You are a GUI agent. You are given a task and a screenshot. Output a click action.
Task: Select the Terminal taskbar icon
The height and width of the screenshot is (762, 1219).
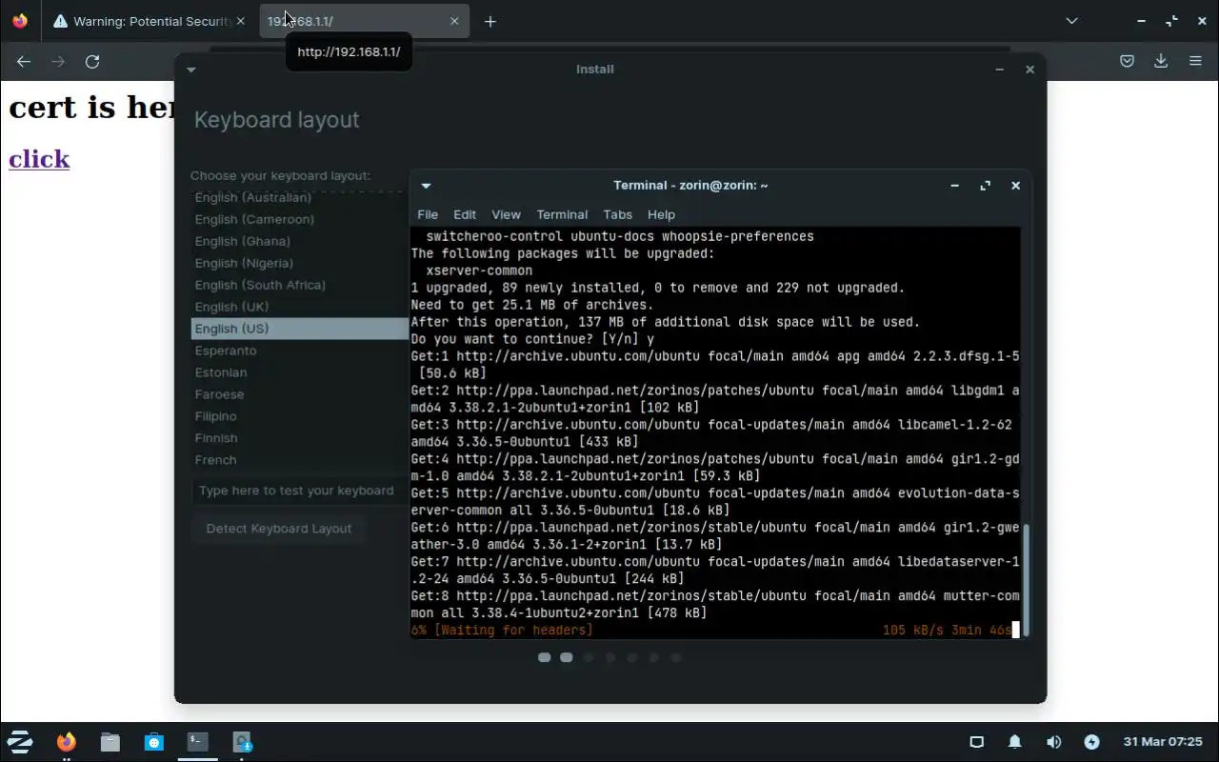click(198, 741)
